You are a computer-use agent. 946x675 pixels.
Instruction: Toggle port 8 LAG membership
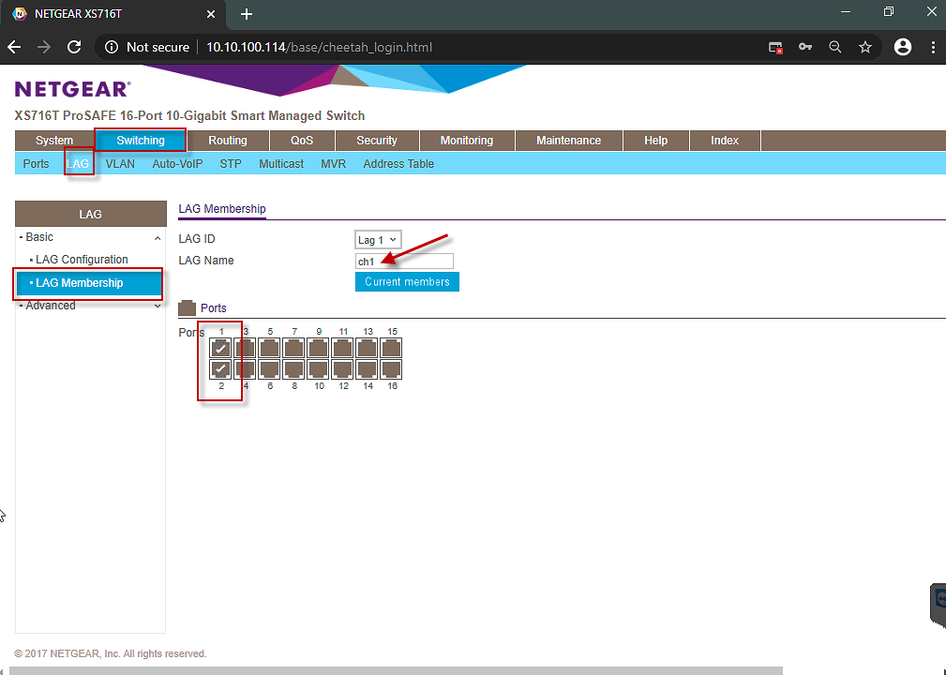click(293, 369)
